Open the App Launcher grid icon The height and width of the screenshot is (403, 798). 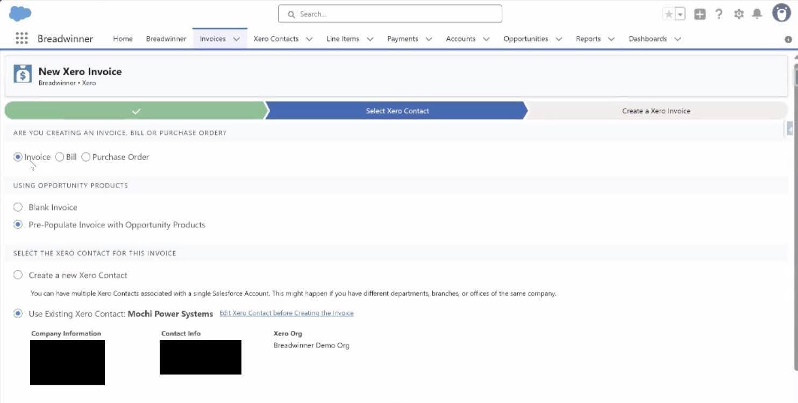tap(22, 39)
